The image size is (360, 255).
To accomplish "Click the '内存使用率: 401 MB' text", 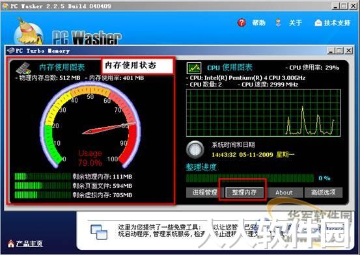I will (x=115, y=78).
